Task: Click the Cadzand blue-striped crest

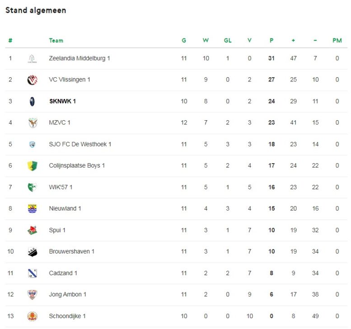Action: point(33,273)
